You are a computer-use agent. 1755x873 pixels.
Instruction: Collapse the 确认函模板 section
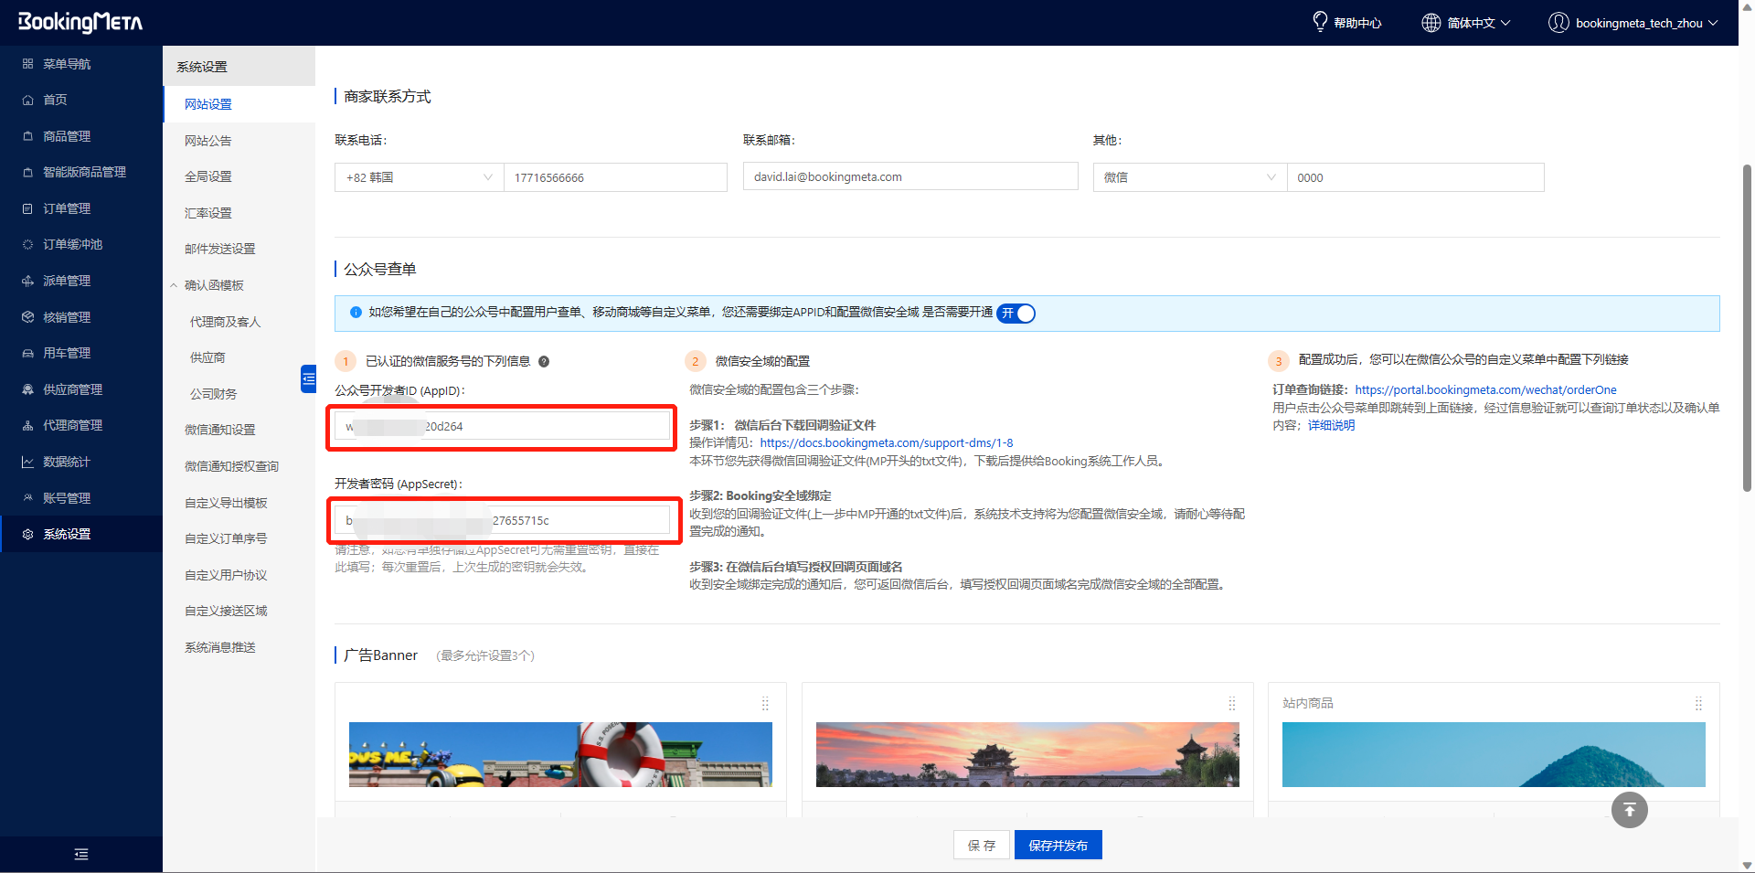(x=215, y=284)
